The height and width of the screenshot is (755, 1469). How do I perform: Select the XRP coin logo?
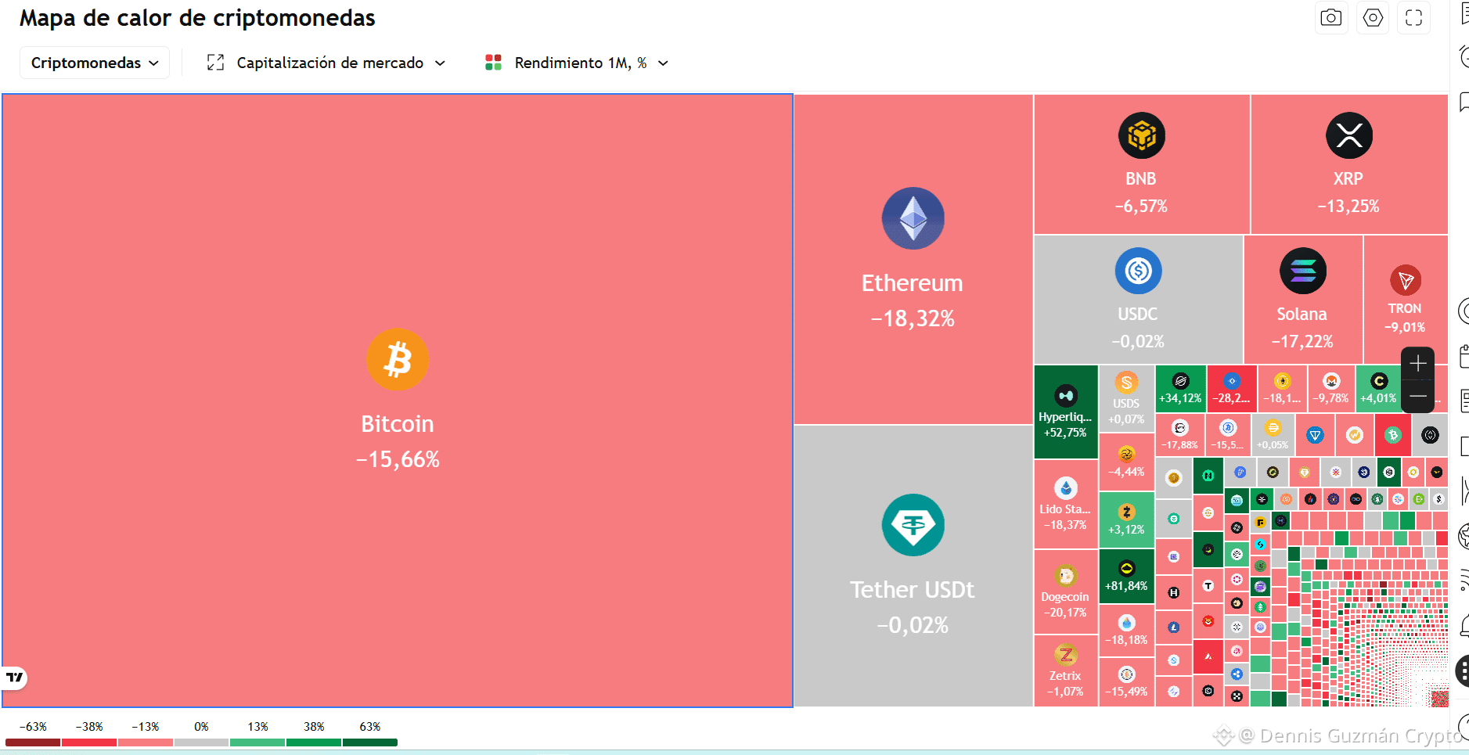click(1348, 135)
